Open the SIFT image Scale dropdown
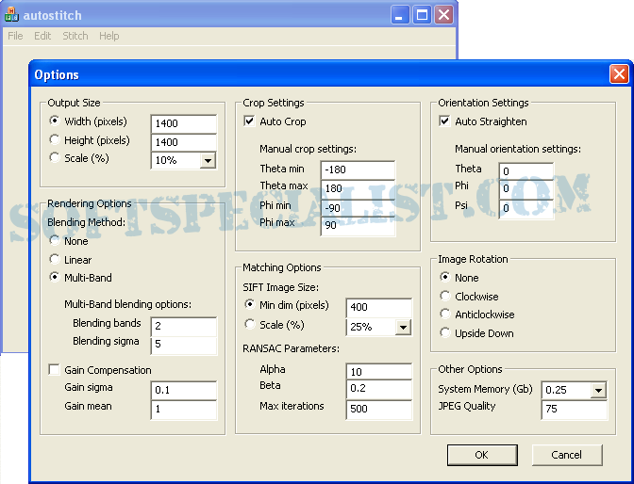The image size is (634, 484). click(403, 327)
